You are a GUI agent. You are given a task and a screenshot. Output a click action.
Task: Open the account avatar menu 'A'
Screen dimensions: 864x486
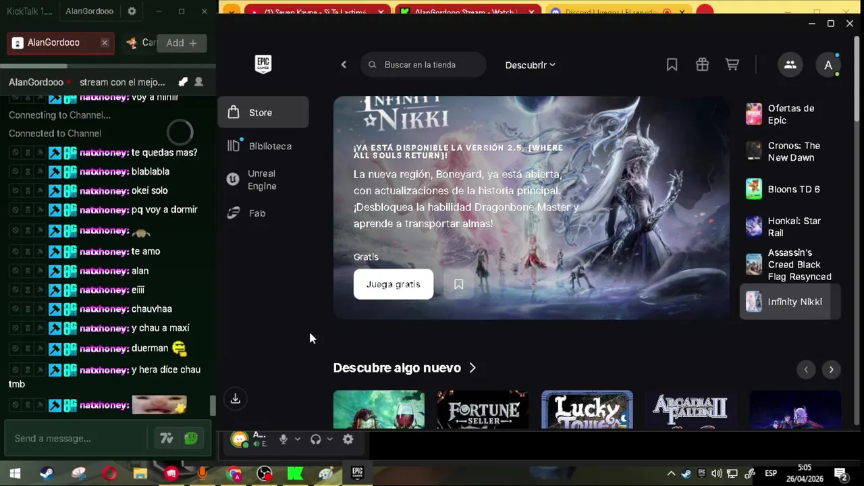828,65
